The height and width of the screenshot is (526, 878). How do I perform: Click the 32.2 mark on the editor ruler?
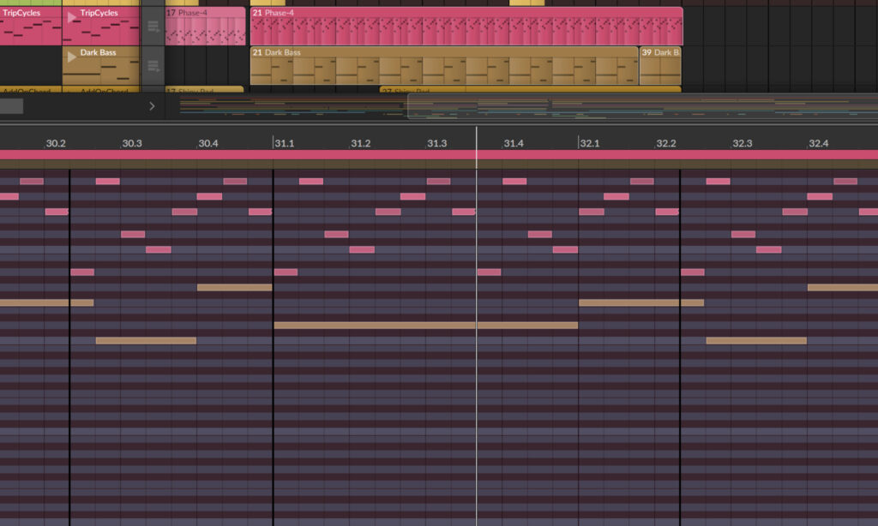tap(665, 143)
